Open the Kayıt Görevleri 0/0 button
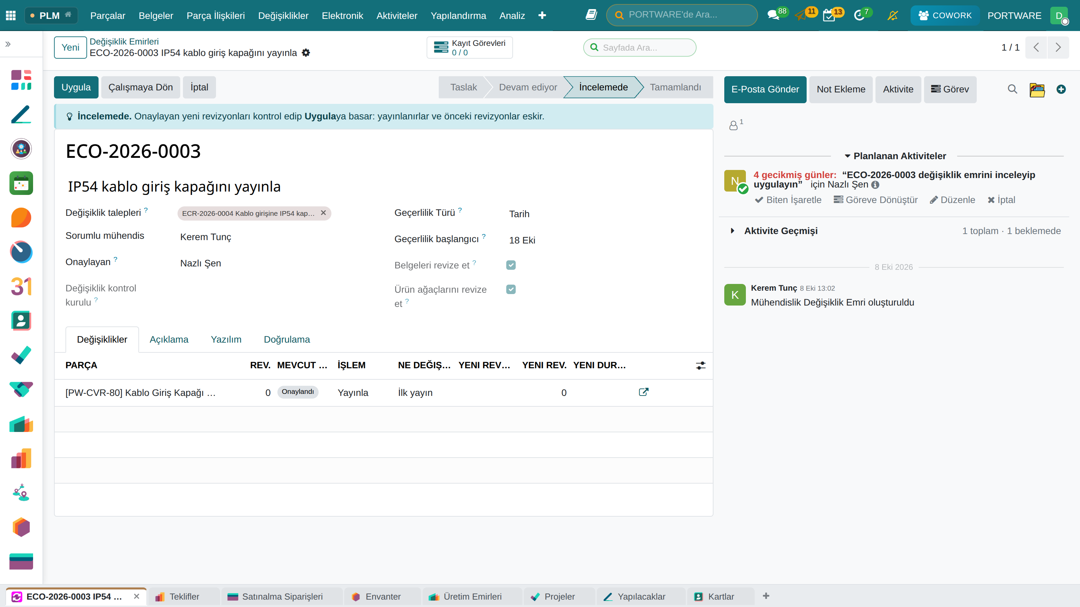This screenshot has width=1080, height=607. [x=469, y=47]
